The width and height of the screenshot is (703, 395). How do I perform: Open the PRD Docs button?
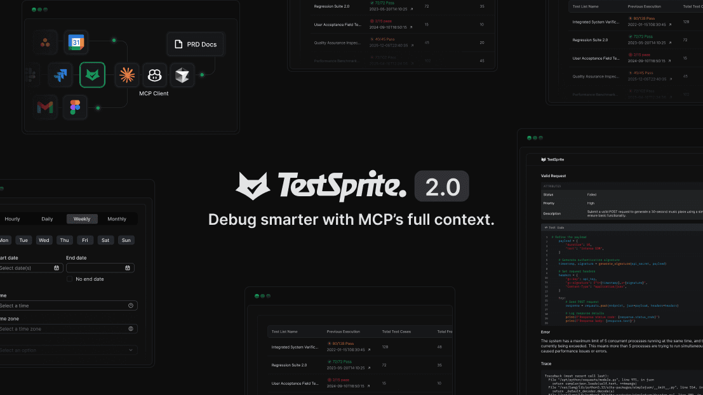pyautogui.click(x=195, y=44)
